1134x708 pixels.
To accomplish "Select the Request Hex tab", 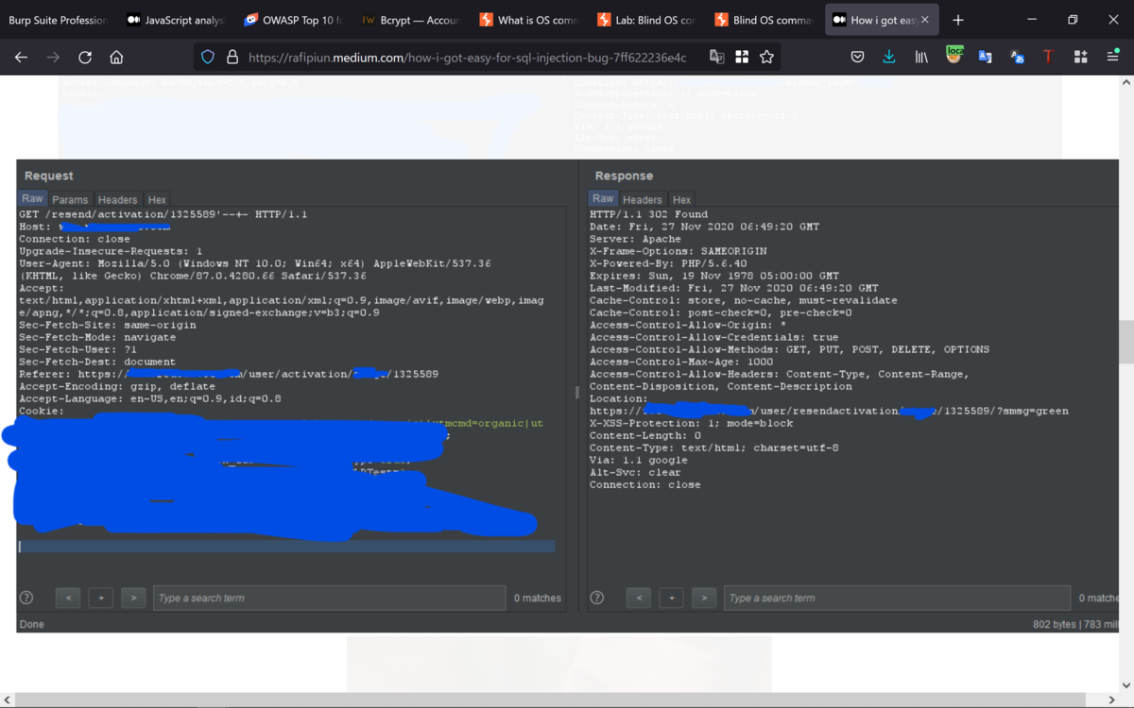I will [157, 200].
